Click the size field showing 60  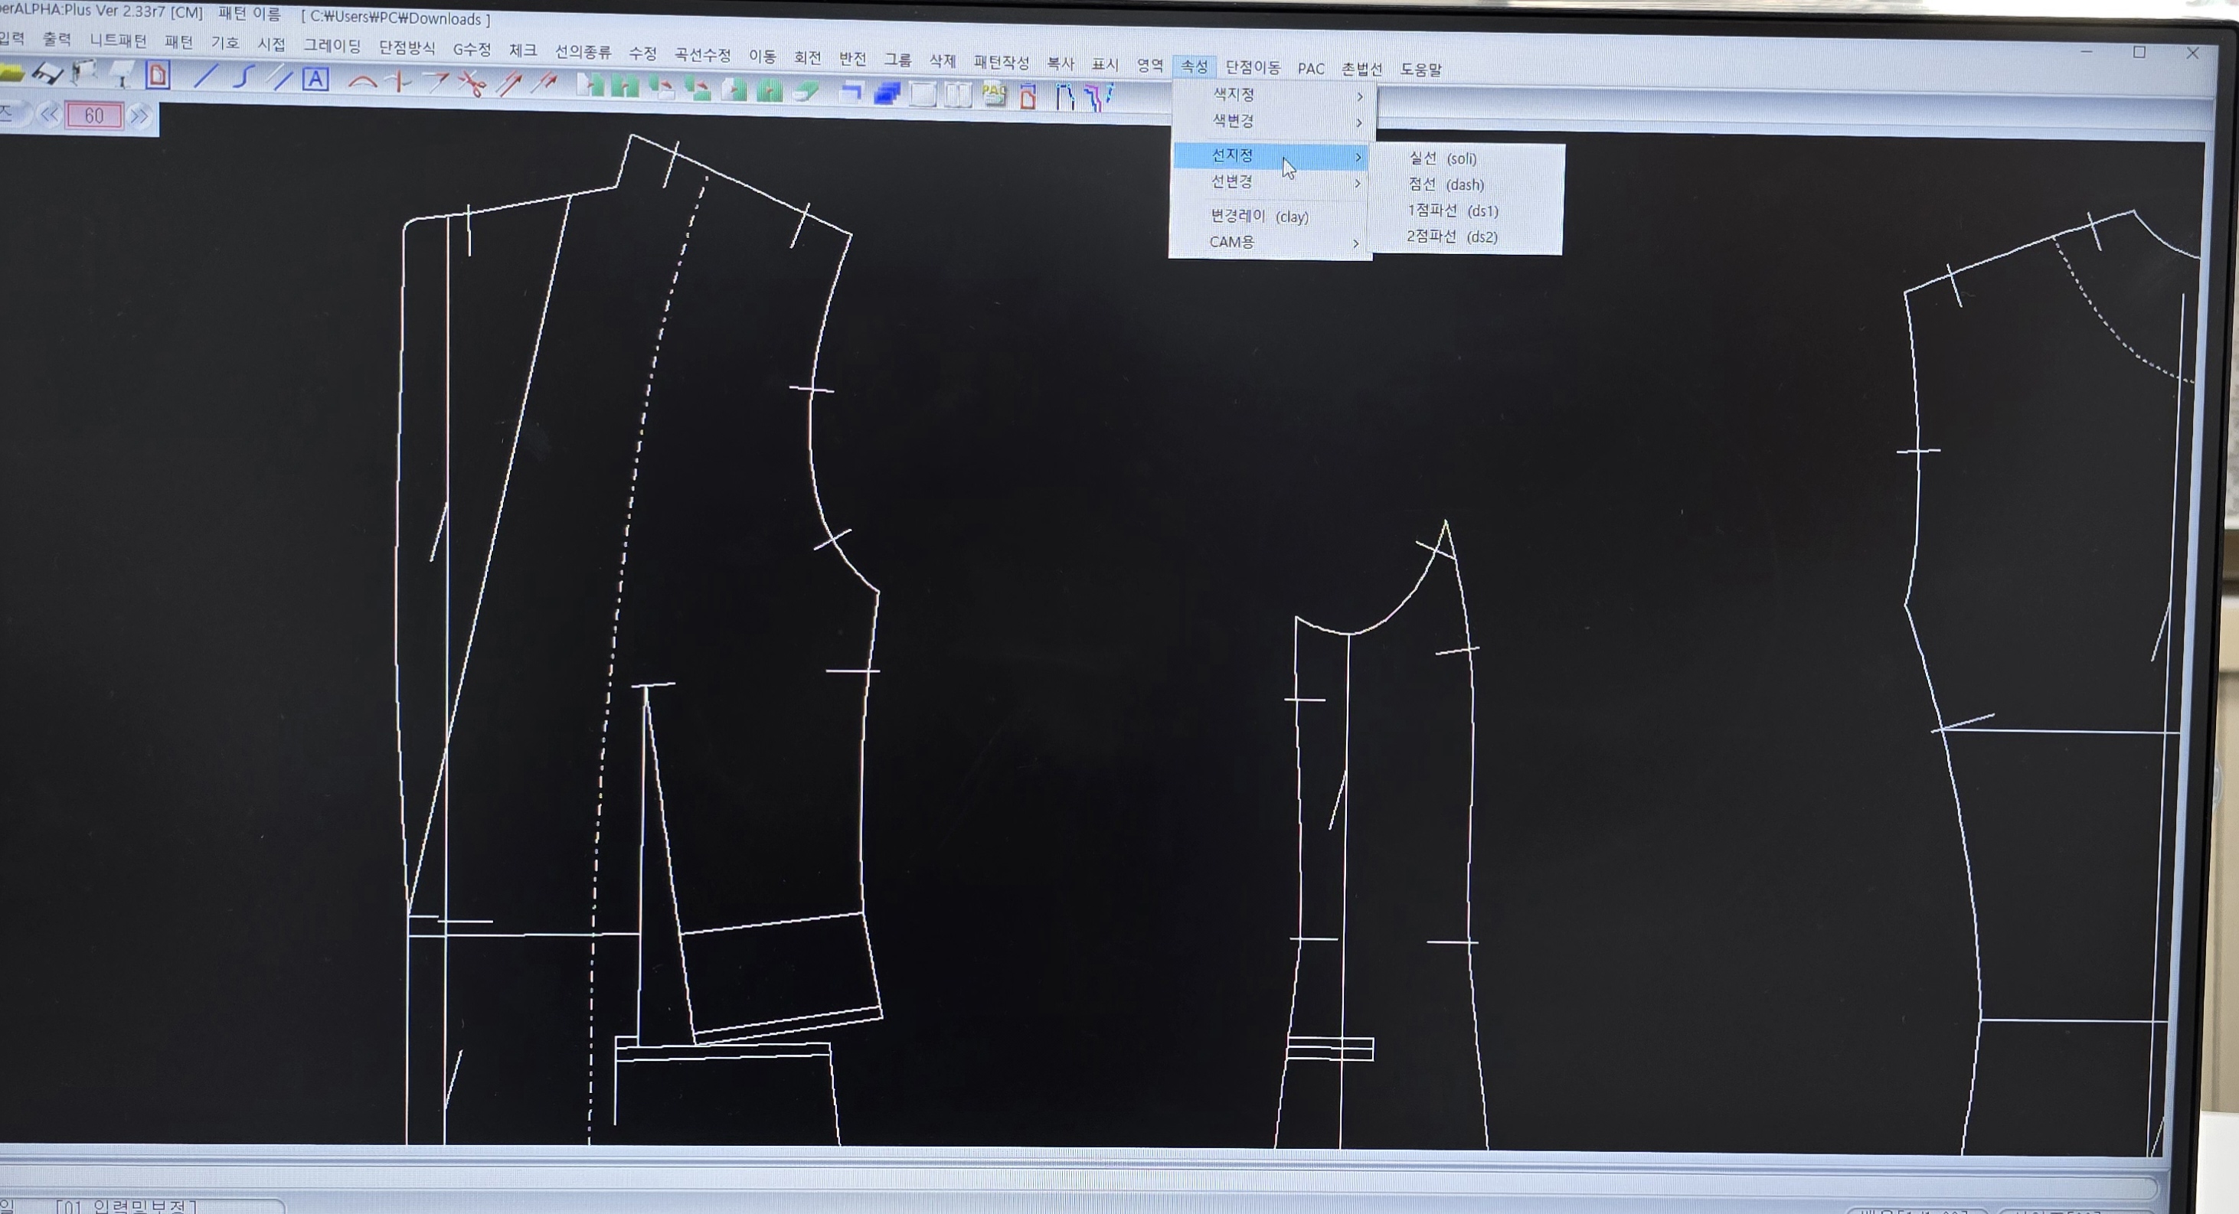(94, 116)
